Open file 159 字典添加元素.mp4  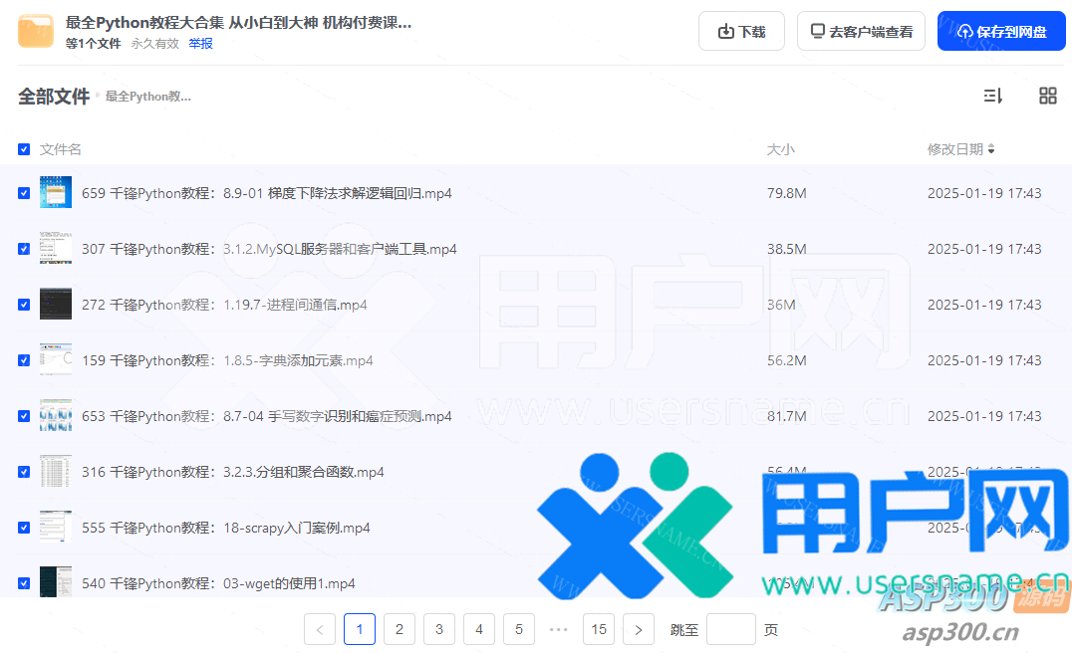[228, 360]
